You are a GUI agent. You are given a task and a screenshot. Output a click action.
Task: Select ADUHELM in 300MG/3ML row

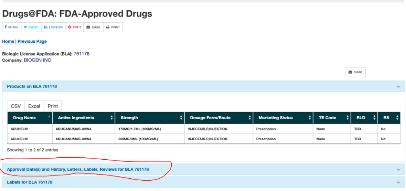click(x=19, y=139)
